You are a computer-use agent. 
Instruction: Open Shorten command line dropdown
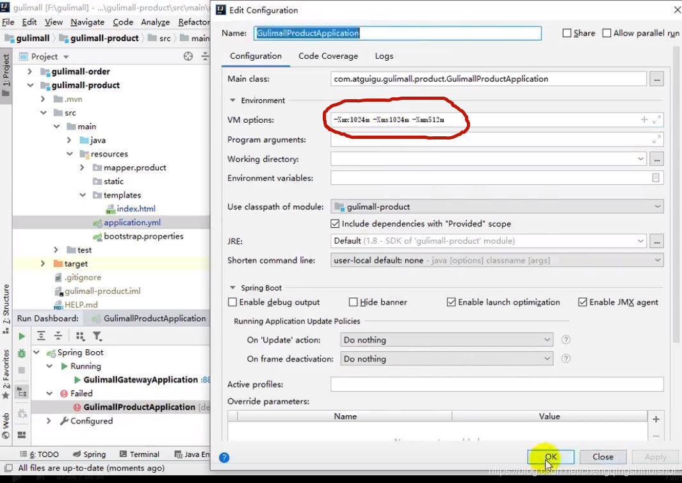pyautogui.click(x=497, y=260)
